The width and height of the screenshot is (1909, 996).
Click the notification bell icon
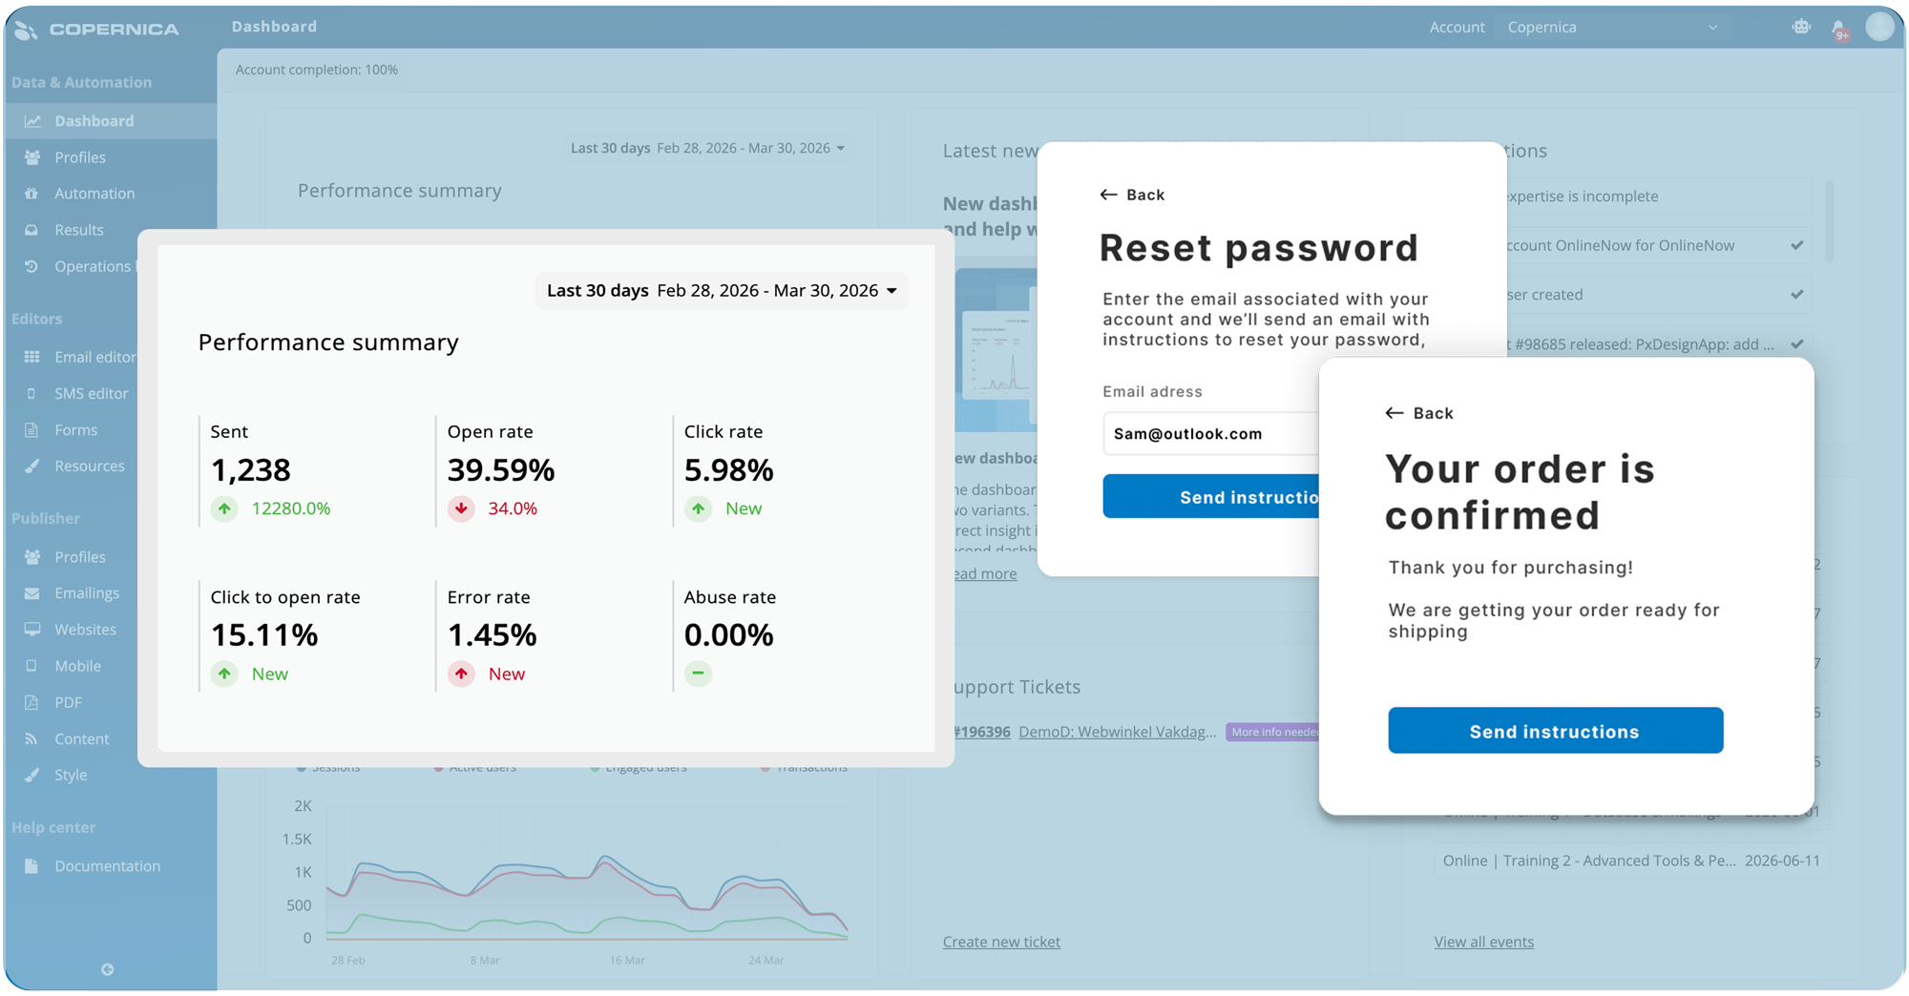coord(1838,28)
